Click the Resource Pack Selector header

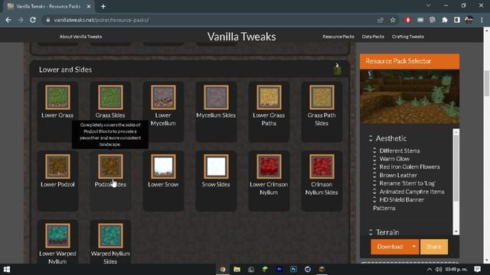click(x=410, y=61)
